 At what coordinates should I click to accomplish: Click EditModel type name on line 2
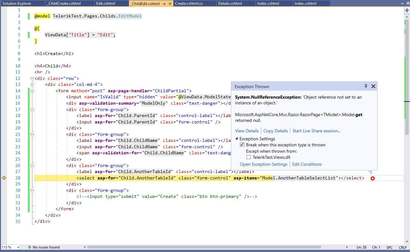pos(130,16)
